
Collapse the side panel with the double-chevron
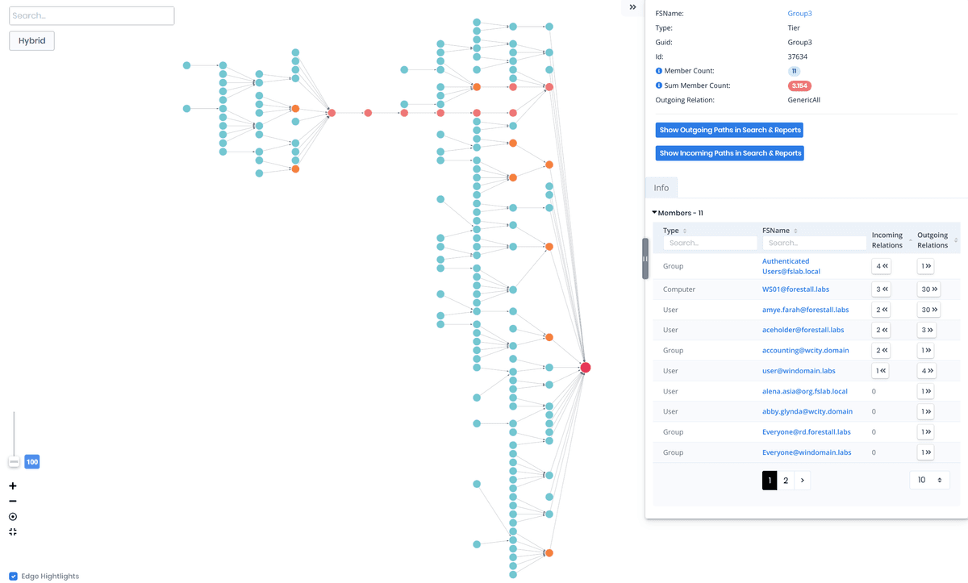632,7
